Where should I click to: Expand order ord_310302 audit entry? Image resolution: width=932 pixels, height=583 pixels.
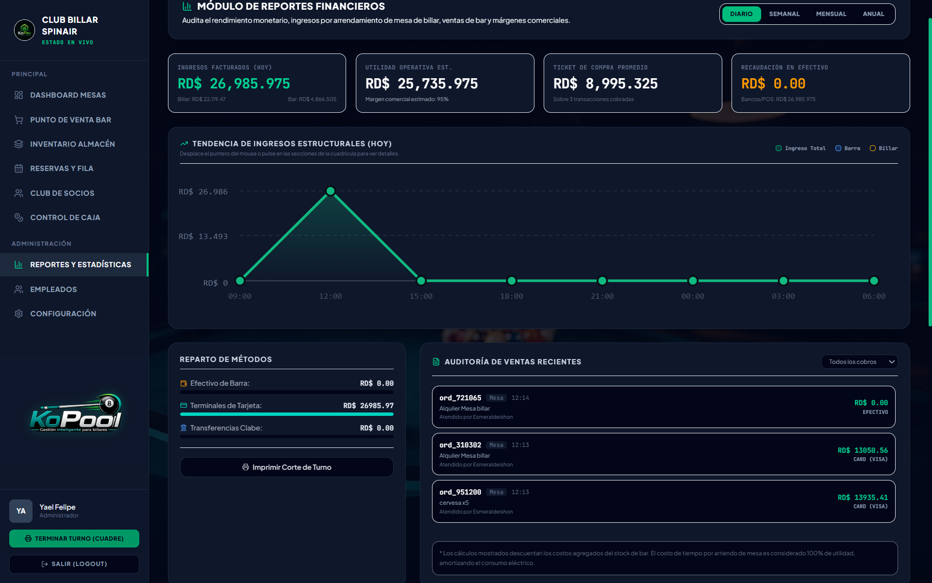click(x=664, y=454)
